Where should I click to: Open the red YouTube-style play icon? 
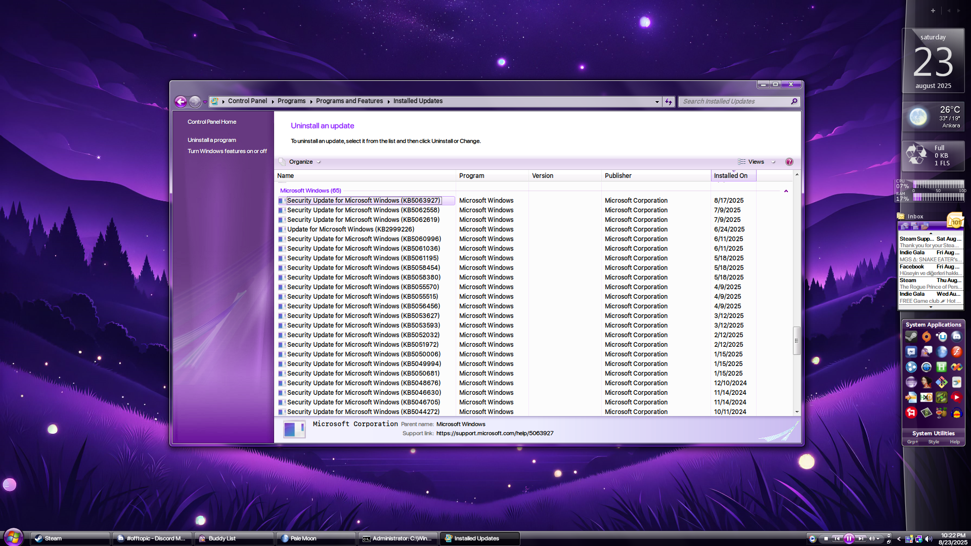956,397
